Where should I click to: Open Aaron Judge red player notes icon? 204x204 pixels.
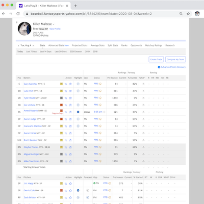tap(61, 119)
